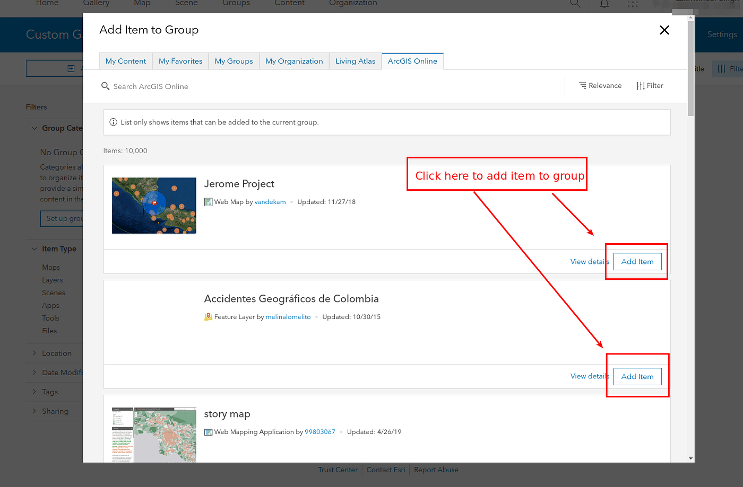
Task: Add Jerome Project to the group
Action: pyautogui.click(x=637, y=261)
